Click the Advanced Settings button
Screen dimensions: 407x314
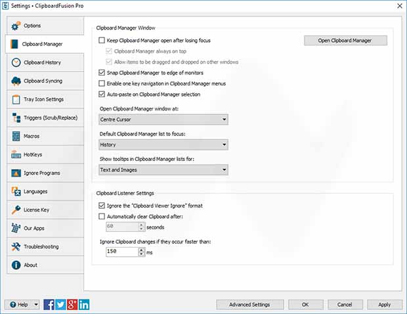click(250, 304)
